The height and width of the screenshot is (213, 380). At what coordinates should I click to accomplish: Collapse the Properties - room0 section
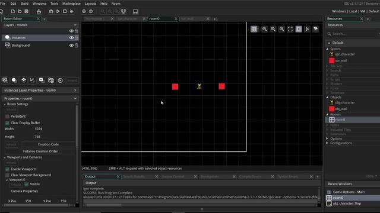75,99
